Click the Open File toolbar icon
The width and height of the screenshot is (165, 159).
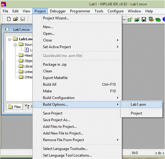coord(16,19)
